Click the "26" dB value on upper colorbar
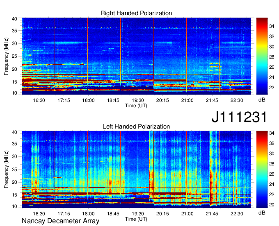The width and height of the screenshot is (279, 226). [x=272, y=67]
